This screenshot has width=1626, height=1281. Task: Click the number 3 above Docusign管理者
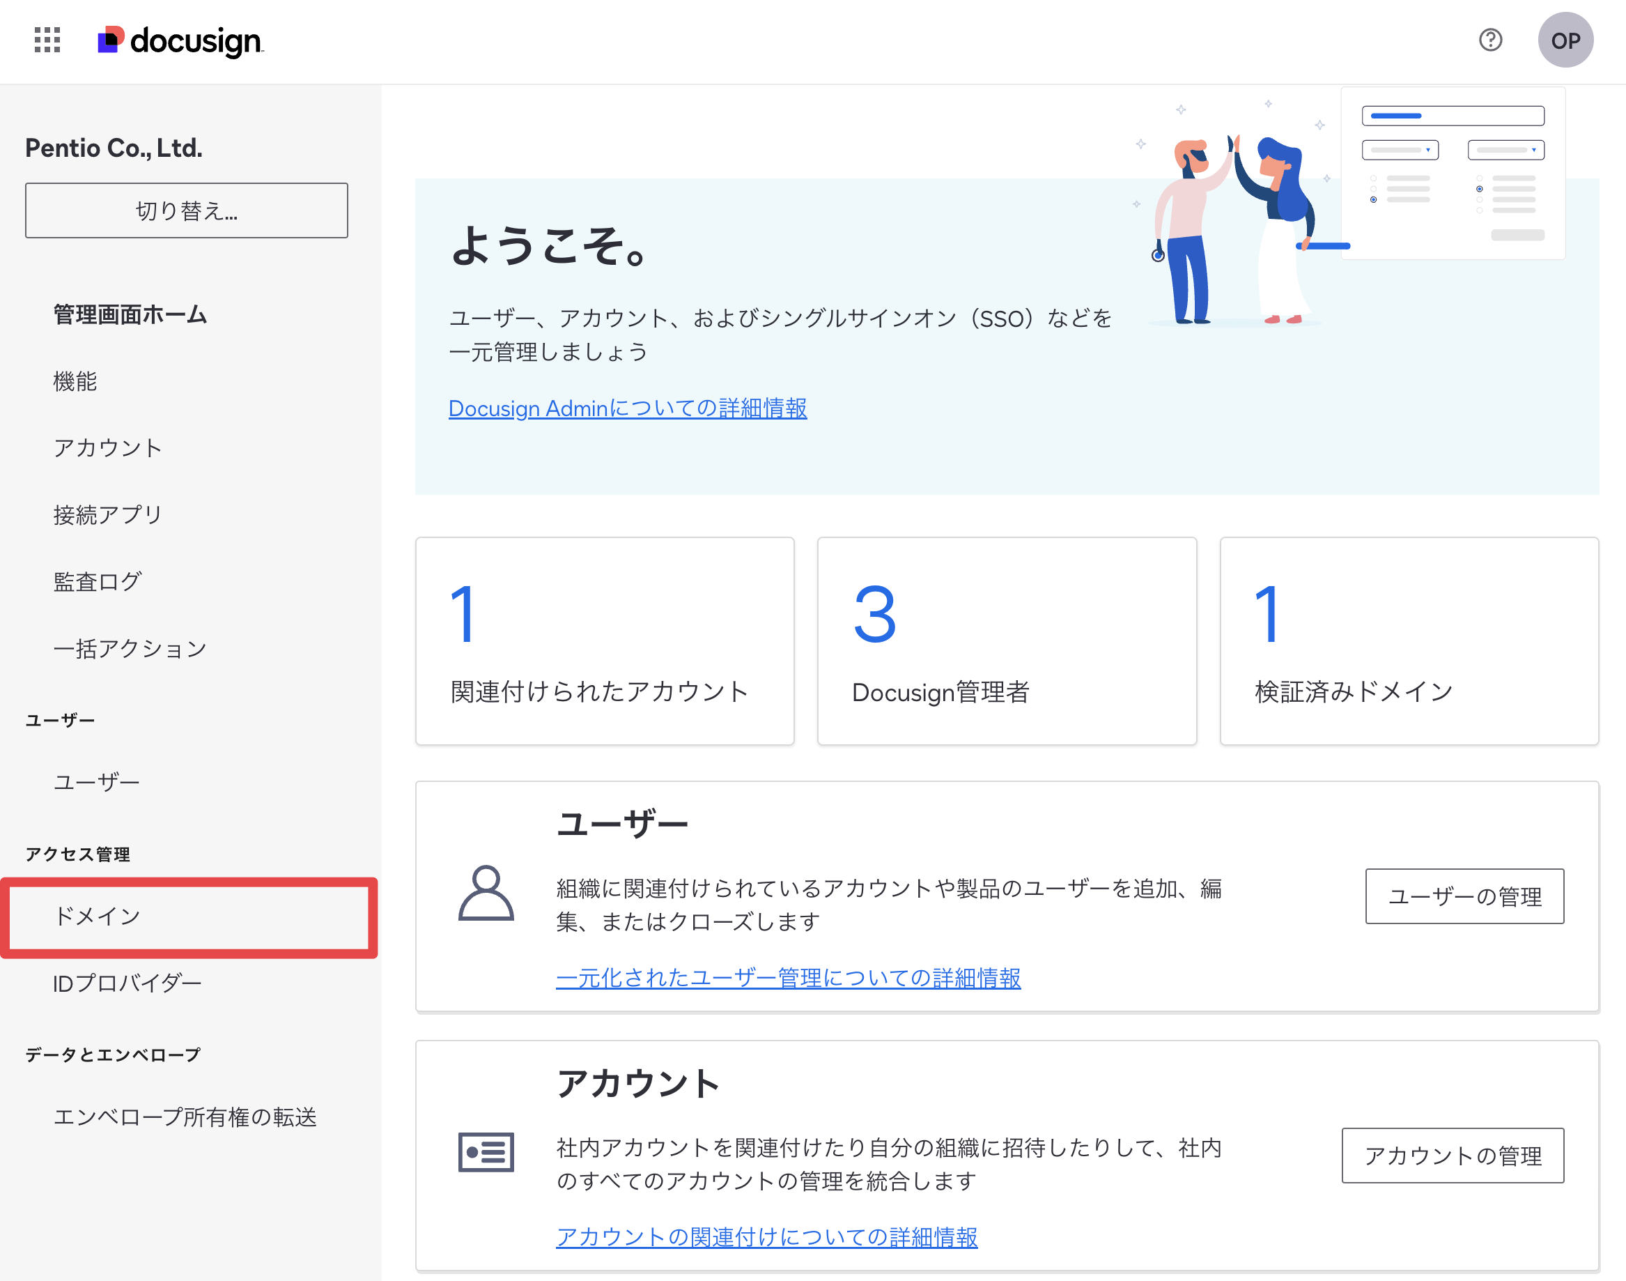coord(875,614)
